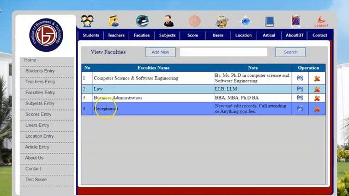The width and height of the screenshot is (349, 196).
Task: Delete the Law faculty row
Action: click(317, 89)
